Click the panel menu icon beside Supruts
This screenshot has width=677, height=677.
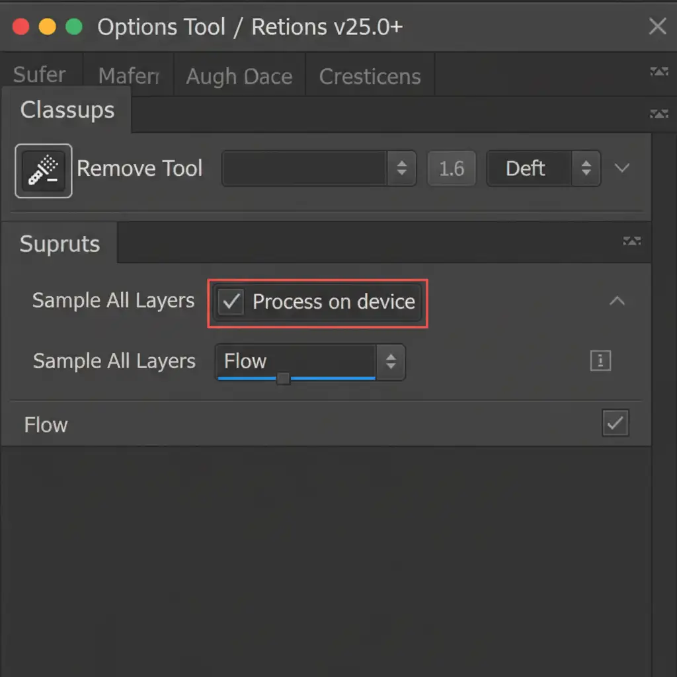(x=631, y=241)
